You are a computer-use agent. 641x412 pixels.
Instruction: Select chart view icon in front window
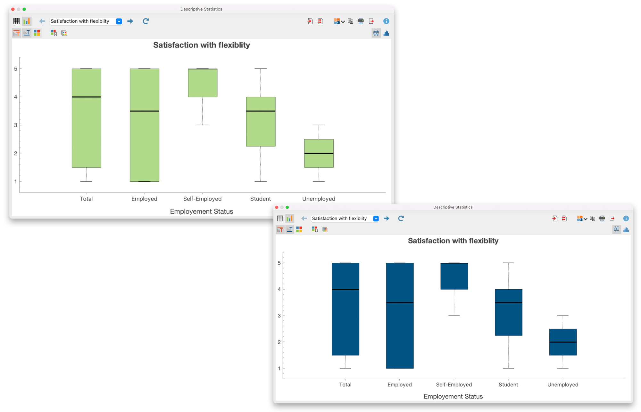point(290,218)
